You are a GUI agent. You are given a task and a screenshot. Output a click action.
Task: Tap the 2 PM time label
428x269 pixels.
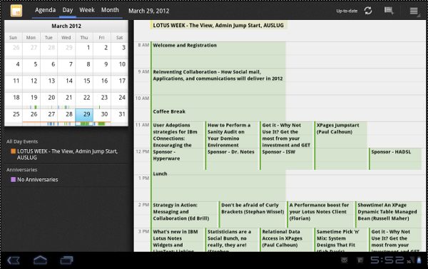(143, 205)
